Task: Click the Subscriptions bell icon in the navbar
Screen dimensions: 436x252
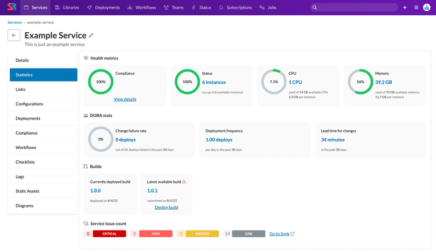Action: (x=221, y=7)
